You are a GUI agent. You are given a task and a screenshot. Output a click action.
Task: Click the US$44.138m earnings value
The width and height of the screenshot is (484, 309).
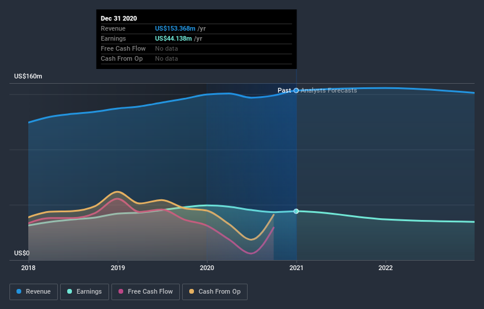click(x=173, y=38)
